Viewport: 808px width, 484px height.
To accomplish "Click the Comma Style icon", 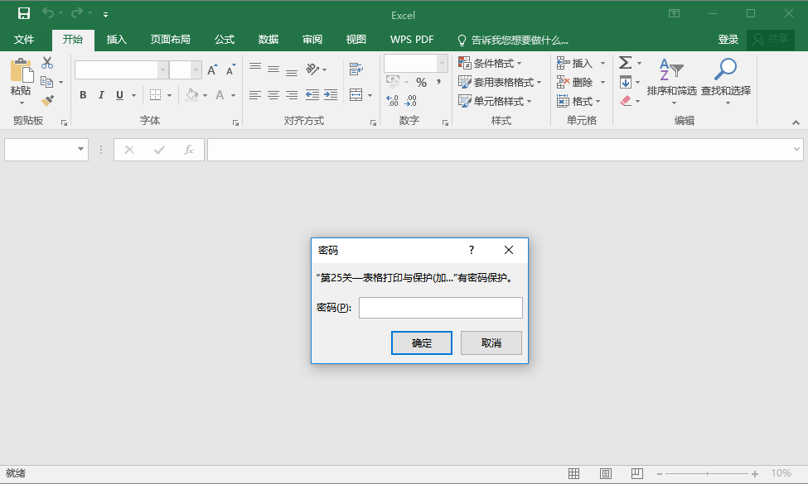I will [x=439, y=82].
